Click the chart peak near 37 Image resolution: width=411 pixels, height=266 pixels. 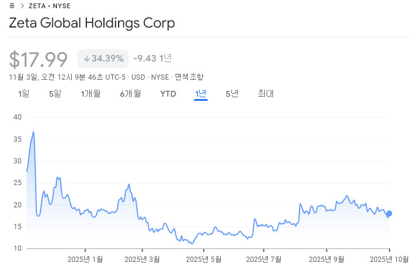(33, 132)
